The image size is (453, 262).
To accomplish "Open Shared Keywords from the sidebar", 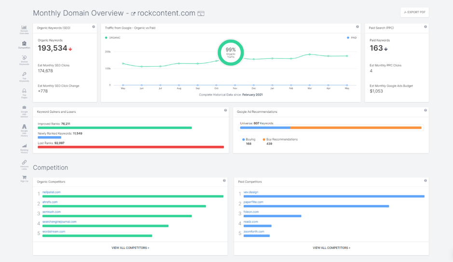I will pos(24,60).
